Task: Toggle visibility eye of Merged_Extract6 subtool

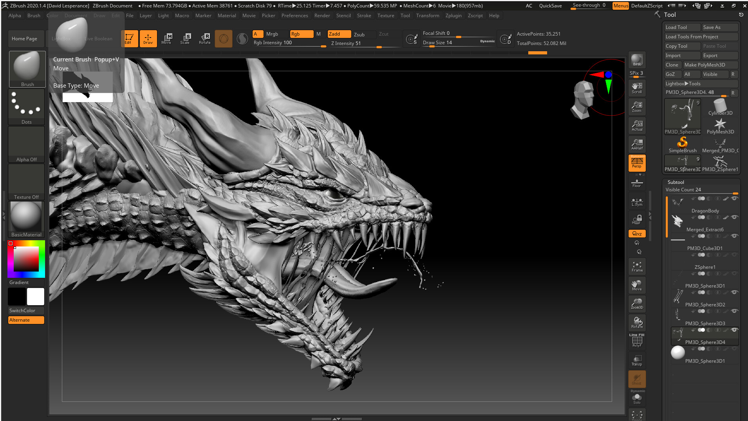Action: click(x=735, y=217)
